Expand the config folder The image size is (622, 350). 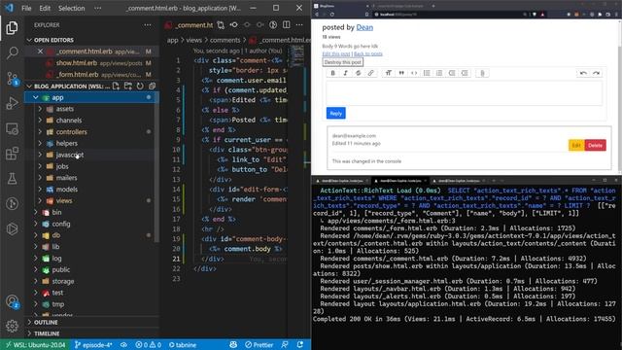(x=35, y=224)
